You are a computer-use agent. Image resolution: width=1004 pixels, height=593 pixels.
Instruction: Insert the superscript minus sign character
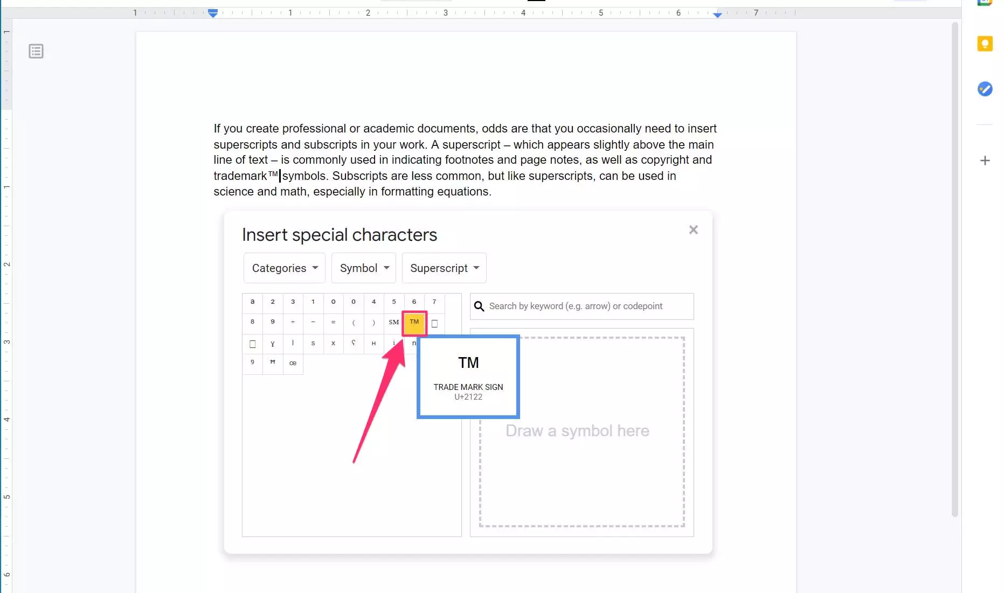point(313,323)
